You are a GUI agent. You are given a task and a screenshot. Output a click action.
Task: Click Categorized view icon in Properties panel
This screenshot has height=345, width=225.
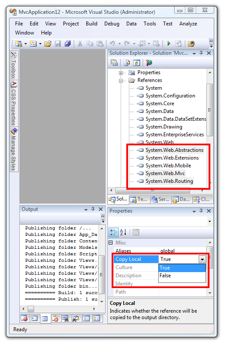pyautogui.click(x=113, y=232)
